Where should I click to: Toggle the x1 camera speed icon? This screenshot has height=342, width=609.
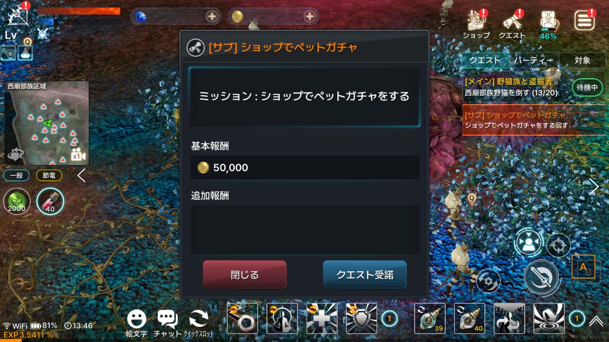coord(78,155)
